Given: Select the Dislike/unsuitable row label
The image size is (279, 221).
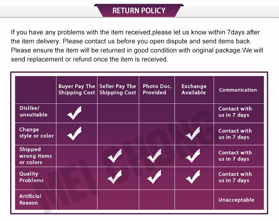Looking at the screenshot, I should point(33,111).
